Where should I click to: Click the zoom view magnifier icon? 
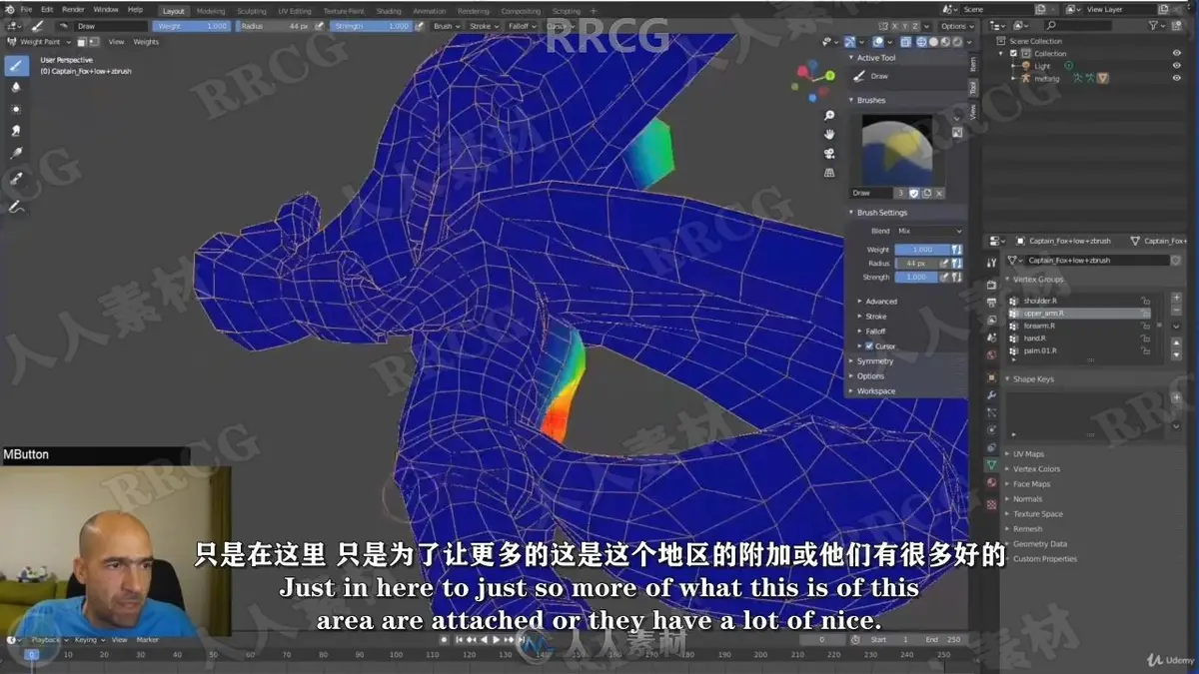829,115
